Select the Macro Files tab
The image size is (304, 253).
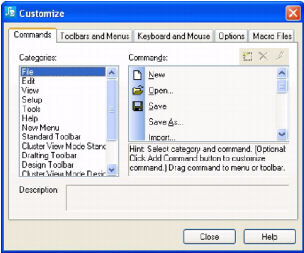[x=272, y=36]
